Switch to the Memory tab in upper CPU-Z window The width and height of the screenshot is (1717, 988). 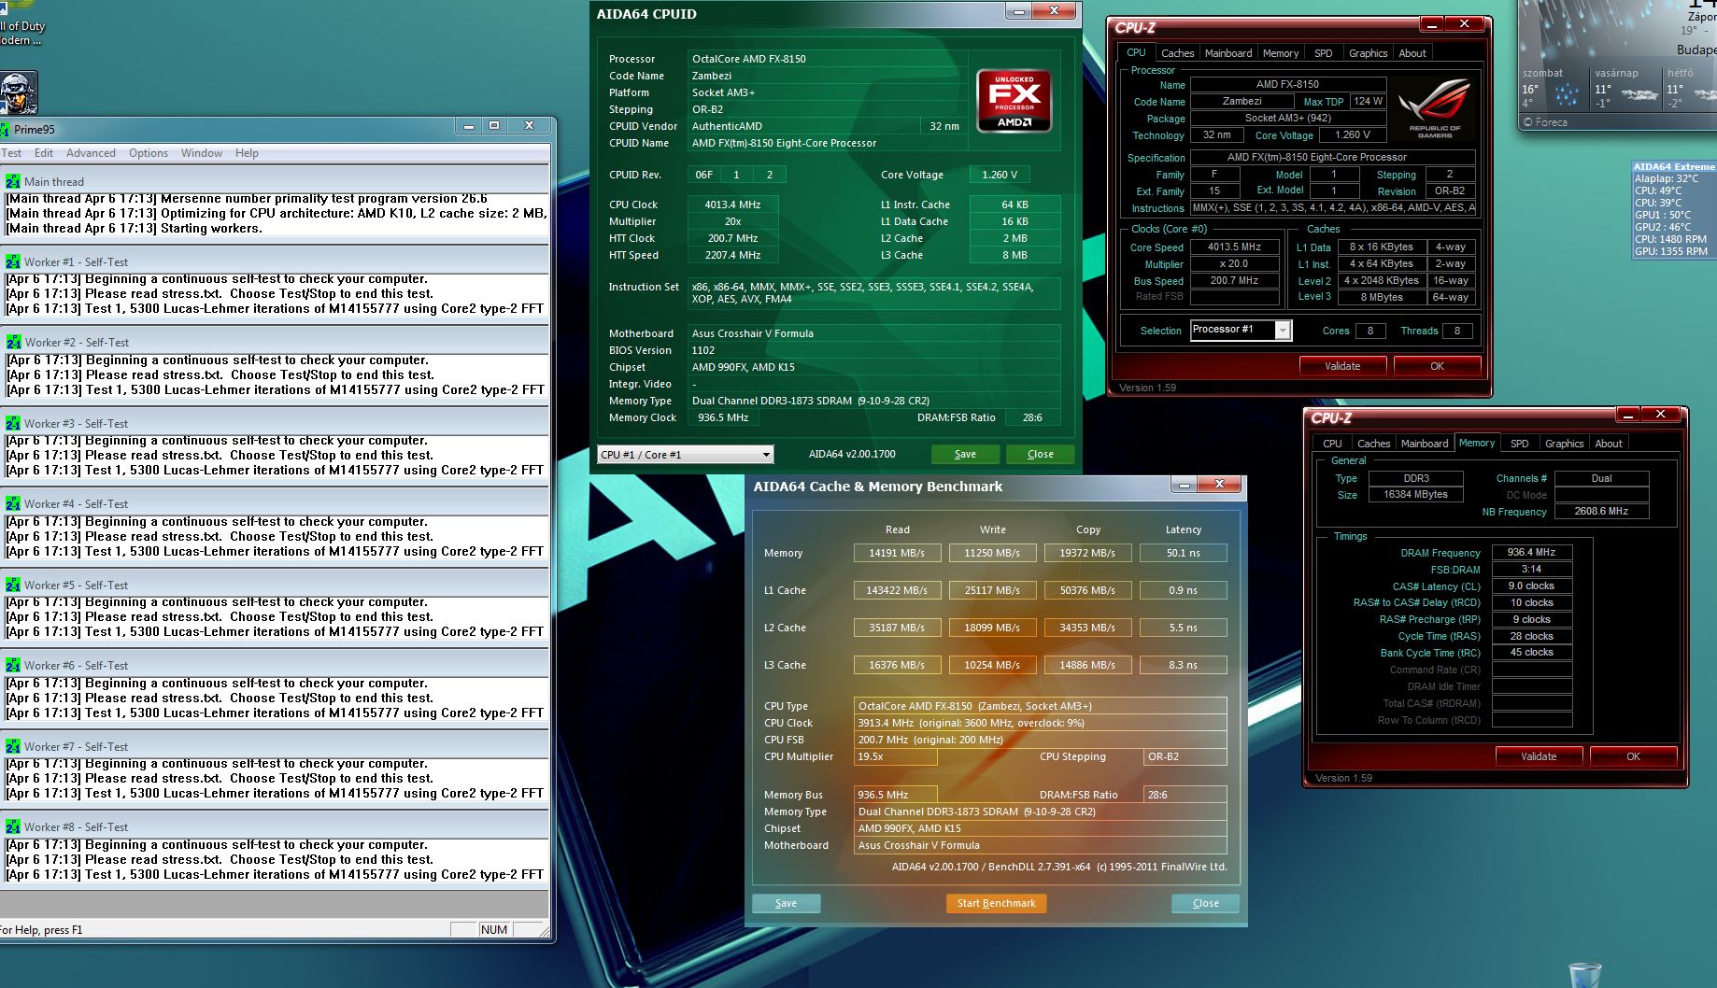(1280, 53)
